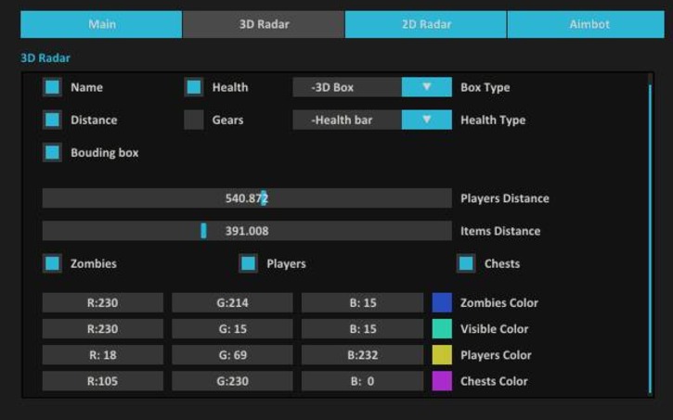Click the Players Distance label
This screenshot has height=420, width=673.
pyautogui.click(x=505, y=198)
